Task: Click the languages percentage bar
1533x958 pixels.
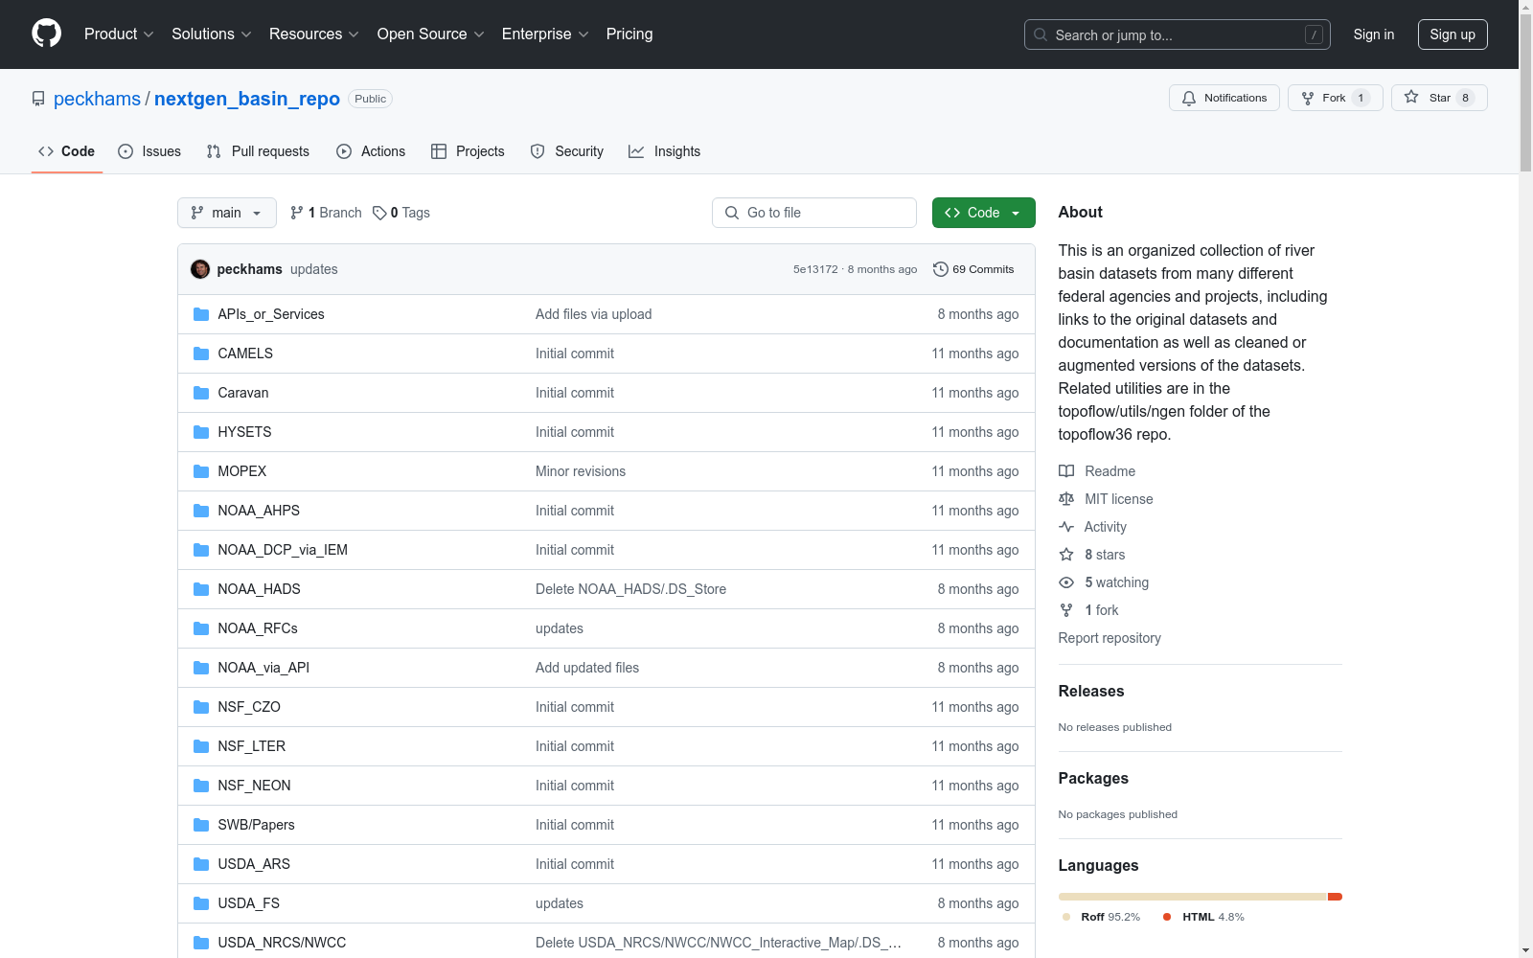Action: pos(1201,897)
